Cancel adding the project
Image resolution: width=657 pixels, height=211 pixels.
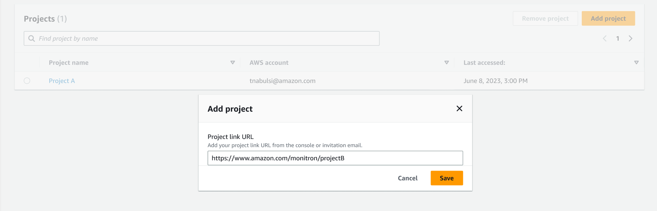coord(408,178)
